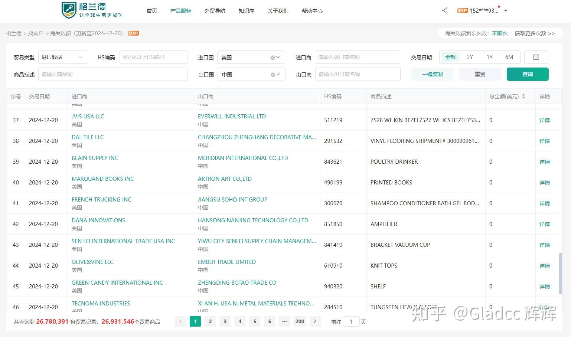Open 详情 for BLAIN SUPPLY INC row
This screenshot has height=337, width=571.
[545, 162]
